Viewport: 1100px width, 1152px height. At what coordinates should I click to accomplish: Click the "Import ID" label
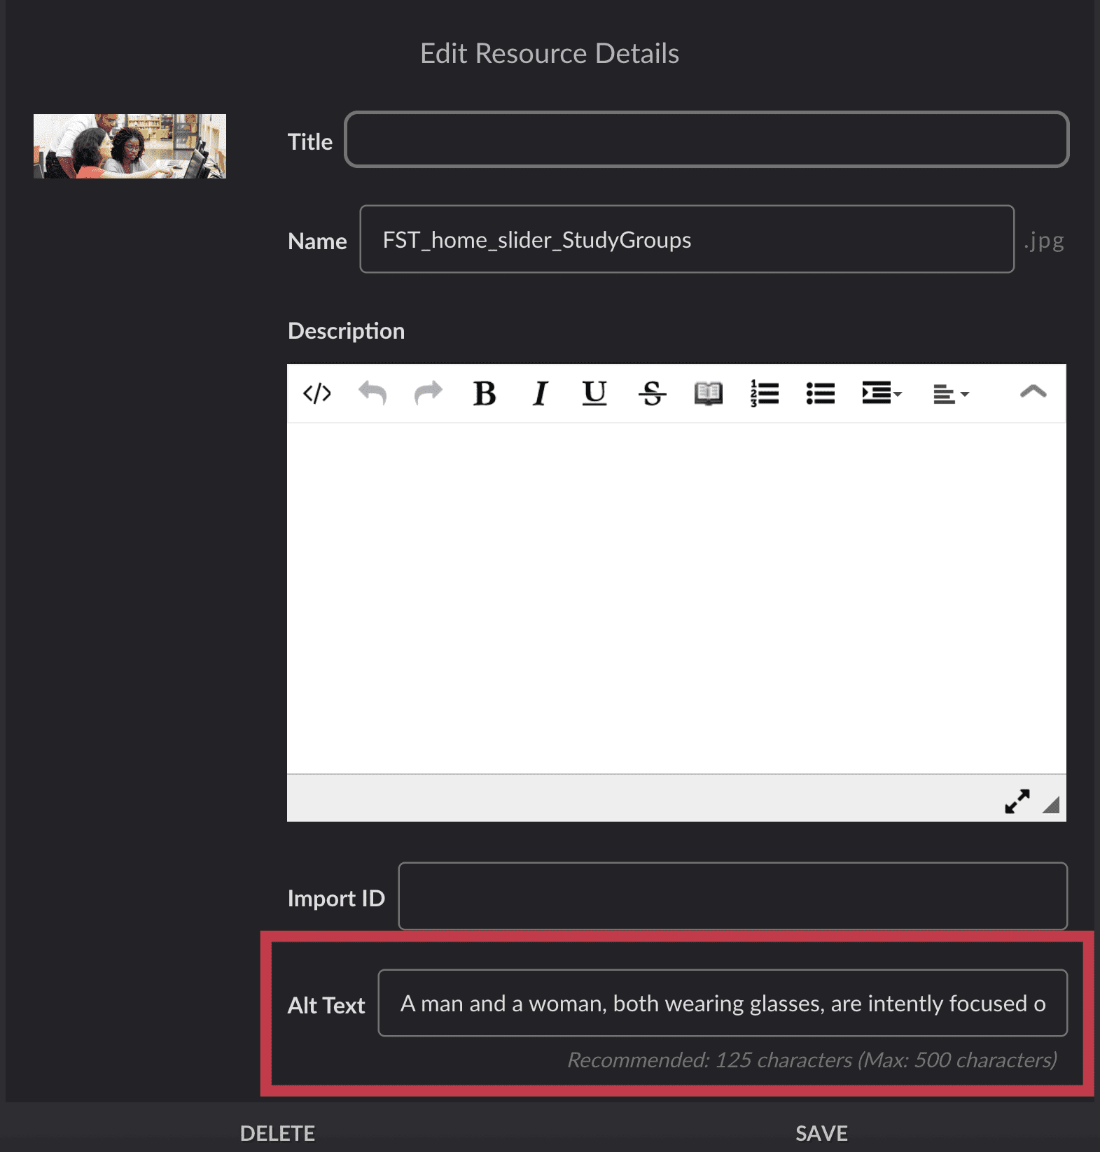coord(336,899)
